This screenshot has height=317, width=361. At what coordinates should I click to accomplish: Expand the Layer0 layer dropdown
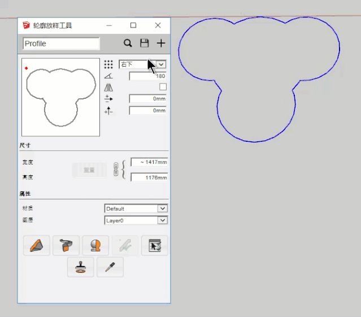163,220
